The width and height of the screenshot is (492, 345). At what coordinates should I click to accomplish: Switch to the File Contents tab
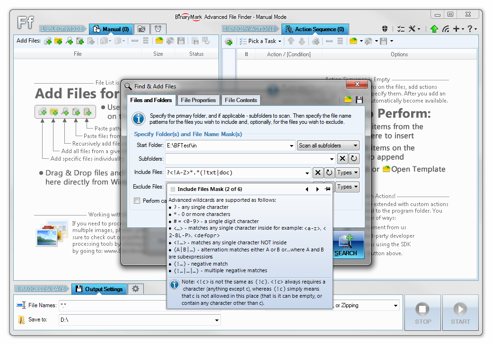[x=241, y=100]
